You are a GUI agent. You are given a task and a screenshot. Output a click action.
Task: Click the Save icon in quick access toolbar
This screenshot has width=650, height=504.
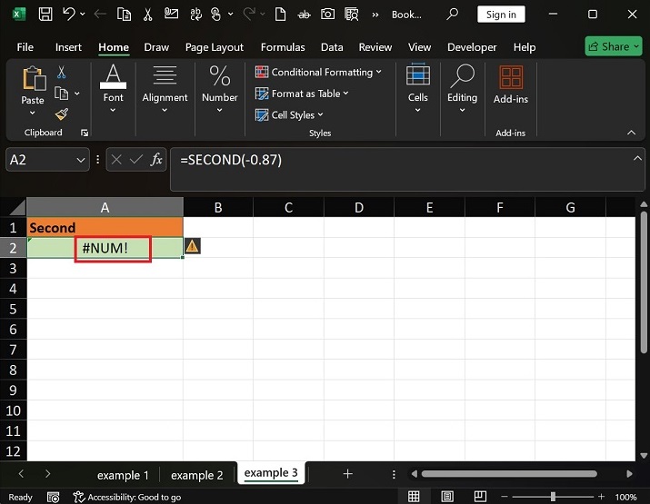45,15
